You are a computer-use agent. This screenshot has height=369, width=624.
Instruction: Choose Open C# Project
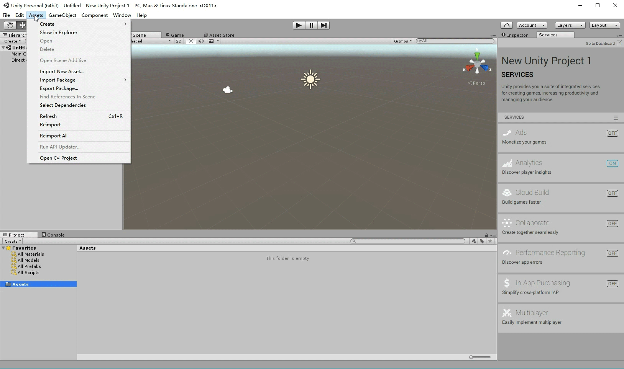tap(79, 158)
